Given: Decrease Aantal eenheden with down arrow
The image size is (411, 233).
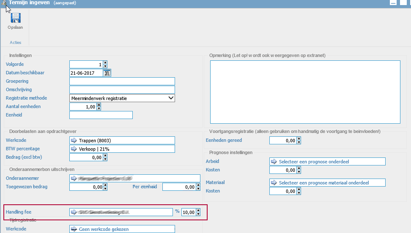Looking at the screenshot, I should (x=99, y=108).
